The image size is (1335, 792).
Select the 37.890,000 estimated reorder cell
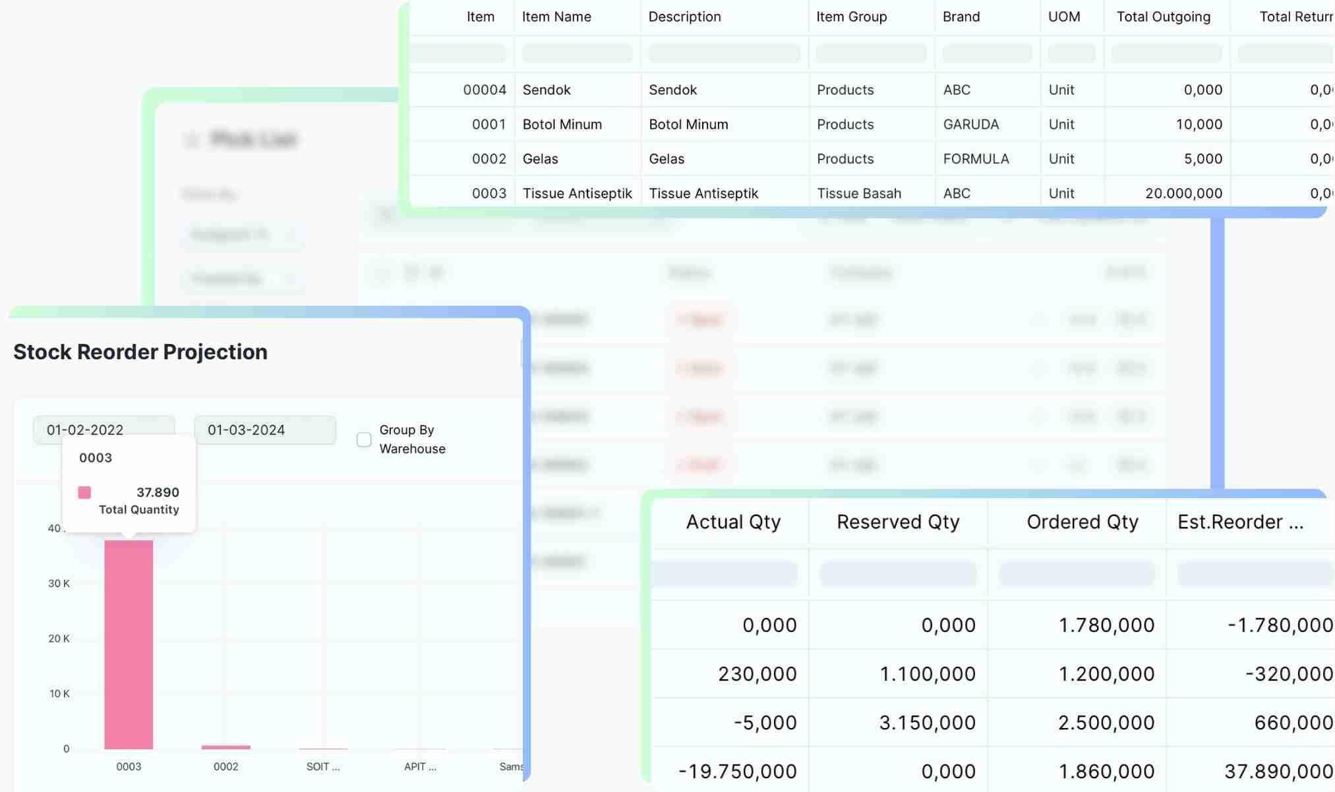pyautogui.click(x=1278, y=771)
